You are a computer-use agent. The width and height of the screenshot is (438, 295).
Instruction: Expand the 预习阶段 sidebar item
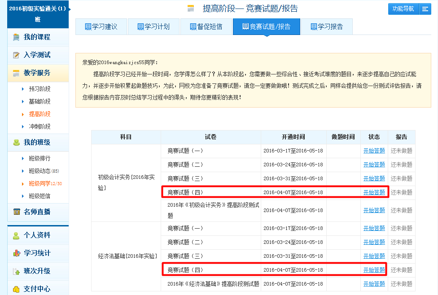click(39, 89)
